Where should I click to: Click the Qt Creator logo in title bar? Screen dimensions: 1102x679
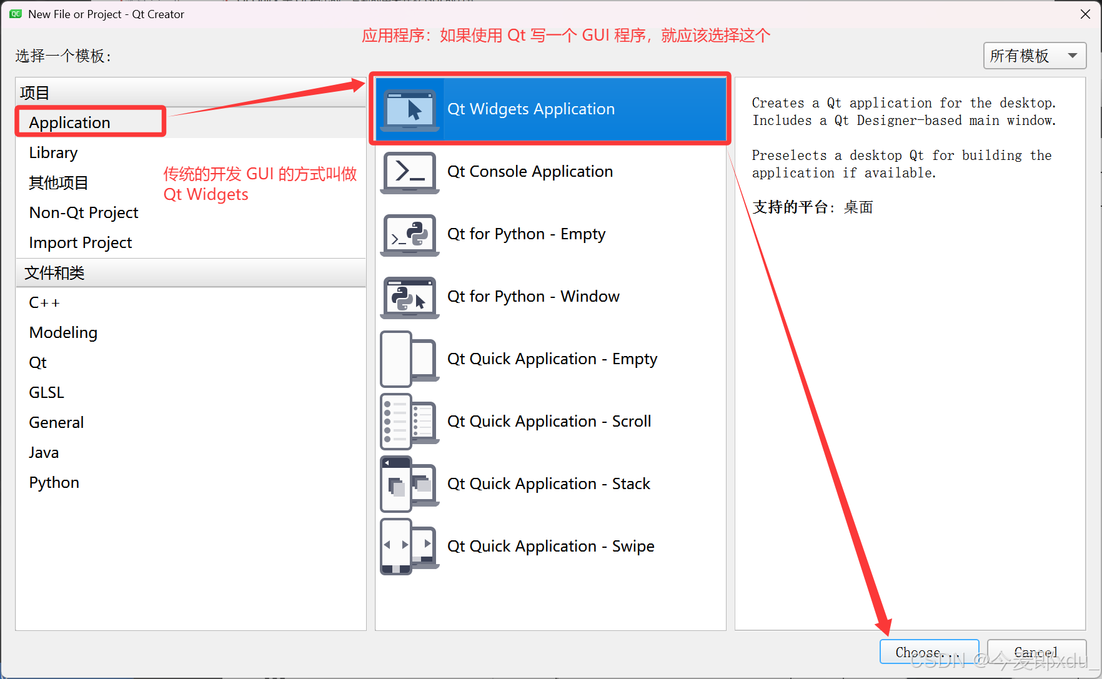pos(16,14)
